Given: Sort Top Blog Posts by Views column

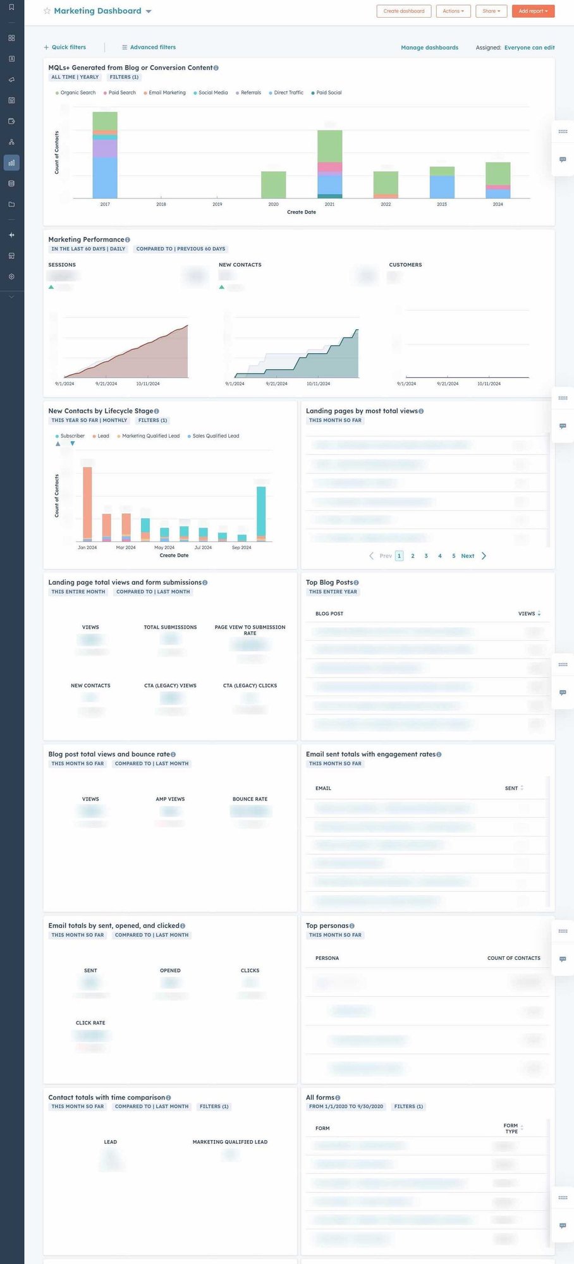Looking at the screenshot, I should (528, 614).
